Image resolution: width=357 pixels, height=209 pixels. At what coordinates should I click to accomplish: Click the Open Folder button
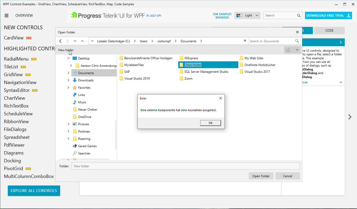tap(261, 176)
